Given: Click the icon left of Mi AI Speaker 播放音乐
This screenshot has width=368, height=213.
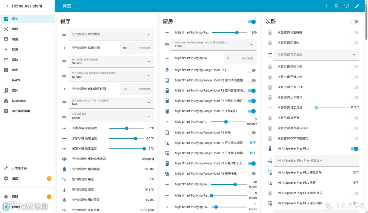Looking at the screenshot, I should pos(270,173).
